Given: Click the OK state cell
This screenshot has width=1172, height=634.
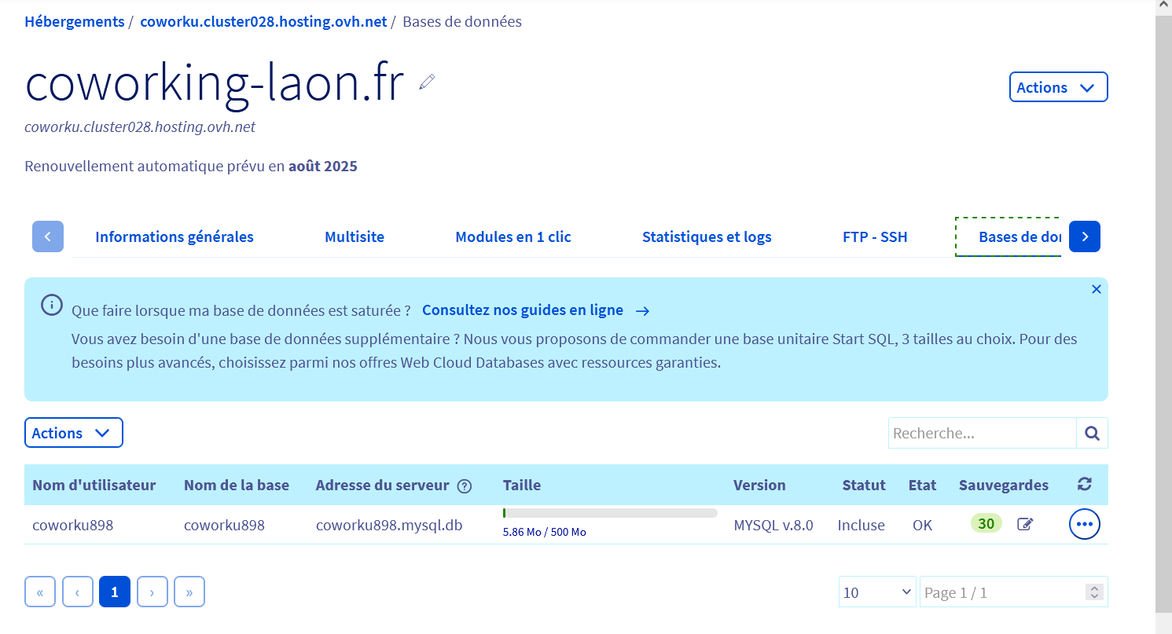Looking at the screenshot, I should pos(923,525).
